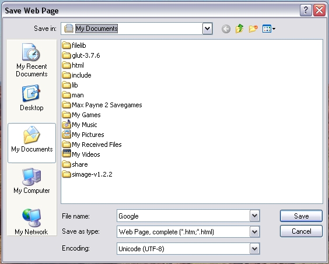Click the back navigation arrow
Image resolution: width=329 pixels, height=264 pixels.
pos(226,29)
